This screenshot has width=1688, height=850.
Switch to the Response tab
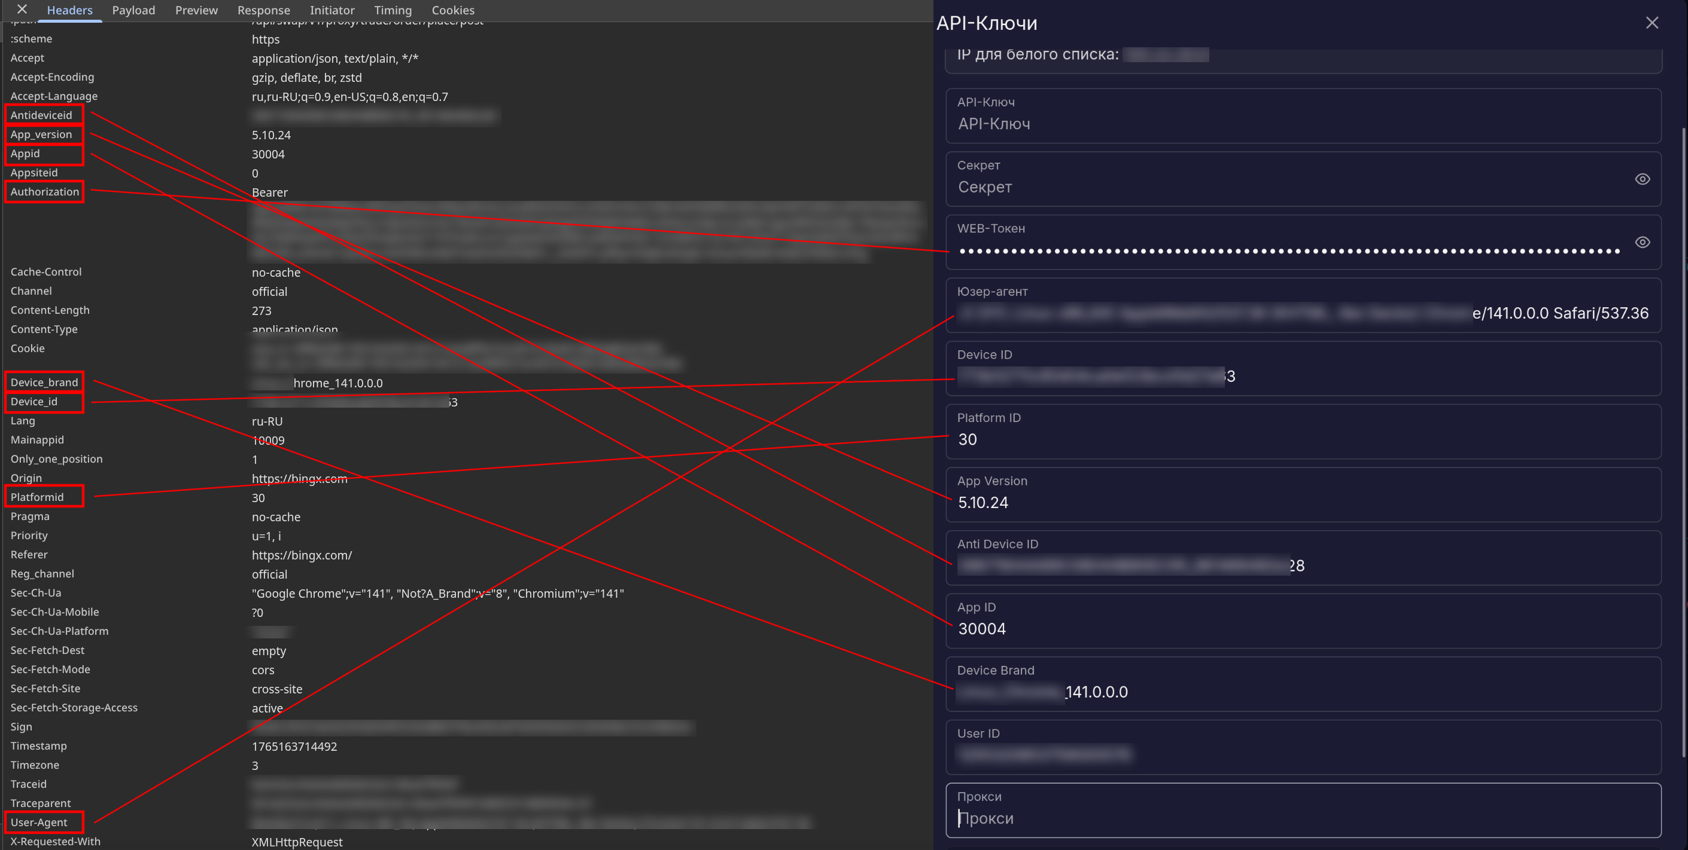(263, 10)
